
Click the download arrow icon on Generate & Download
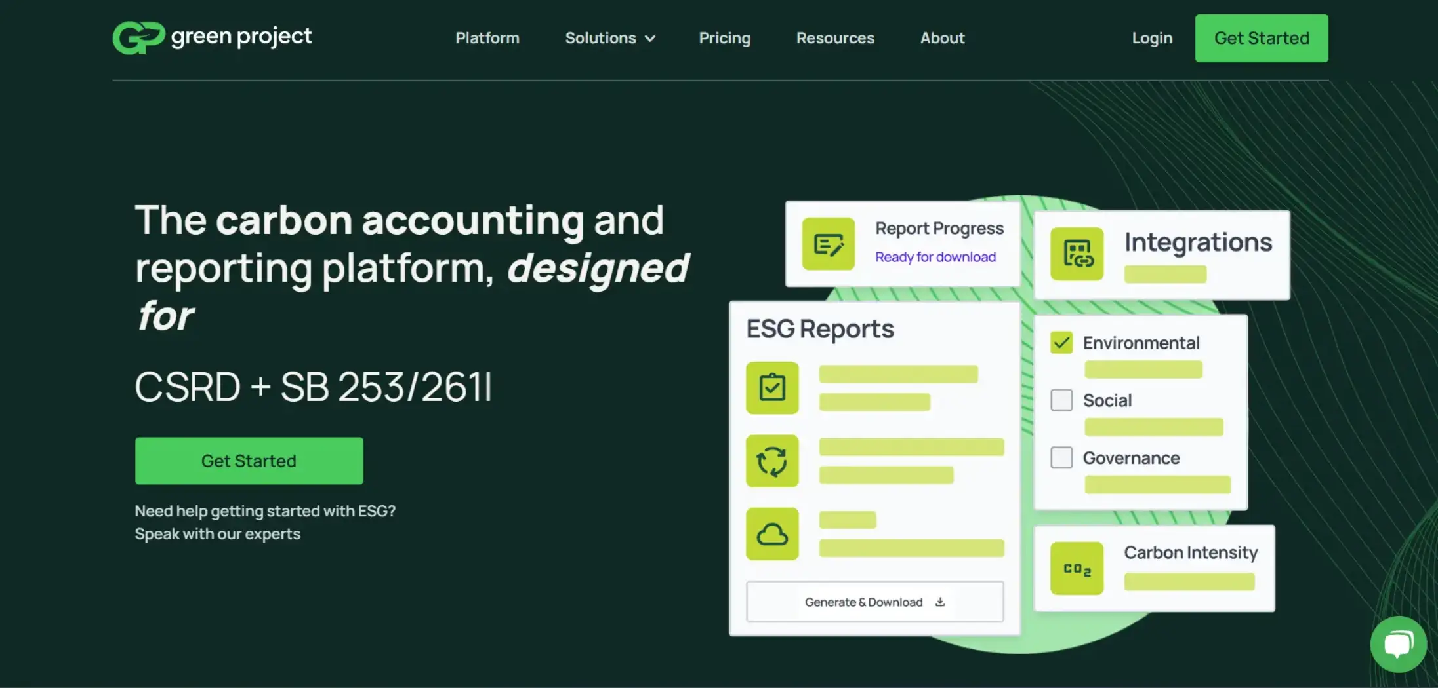(939, 602)
